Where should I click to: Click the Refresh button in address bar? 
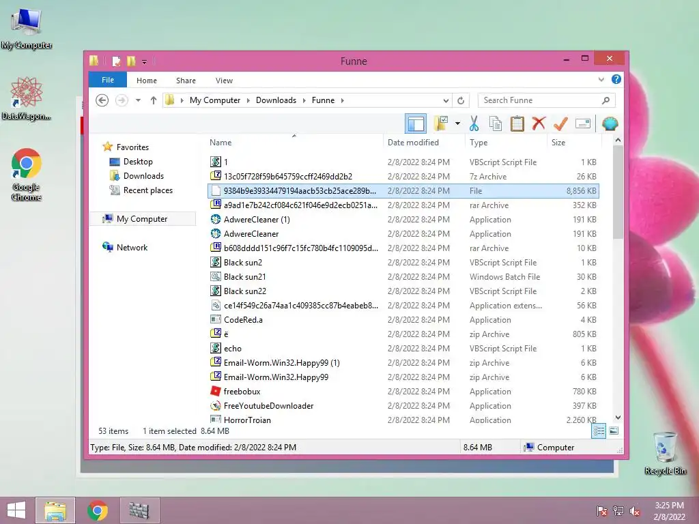[x=461, y=100]
